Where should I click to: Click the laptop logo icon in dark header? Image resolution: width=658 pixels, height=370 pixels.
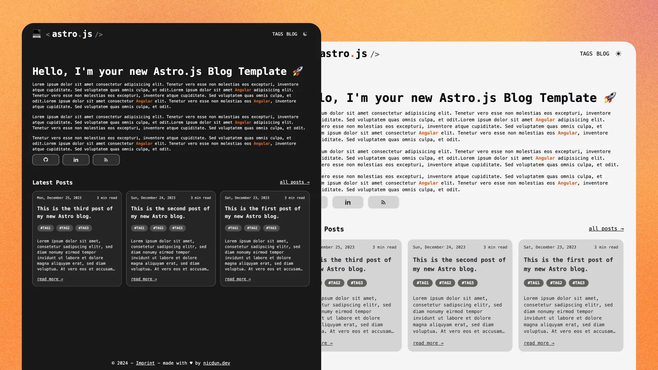37,34
